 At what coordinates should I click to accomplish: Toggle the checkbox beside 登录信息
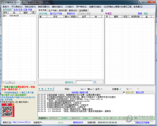tap(12, 10)
